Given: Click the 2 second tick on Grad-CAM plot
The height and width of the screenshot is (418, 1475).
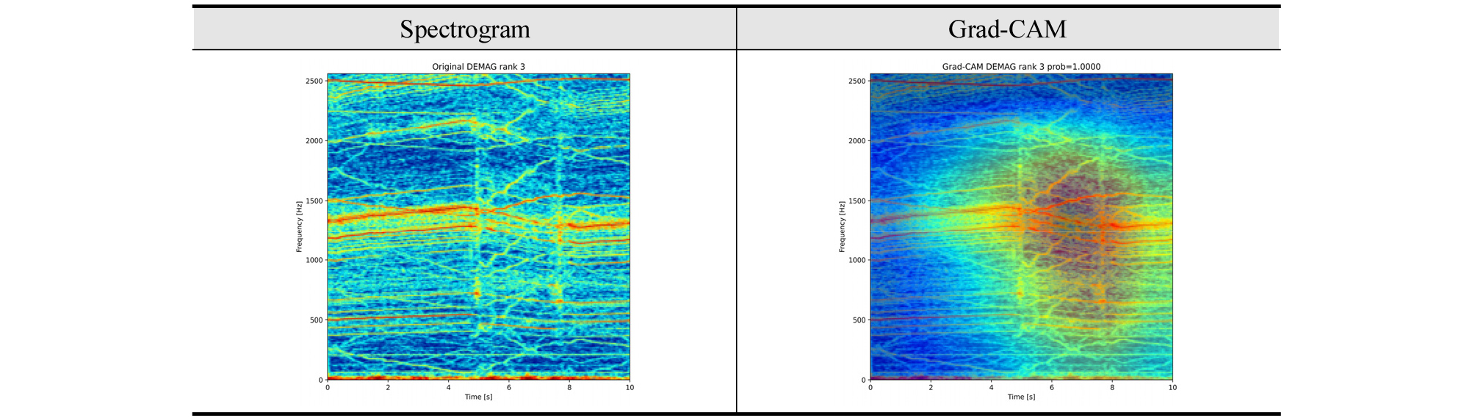Looking at the screenshot, I should 931,387.
